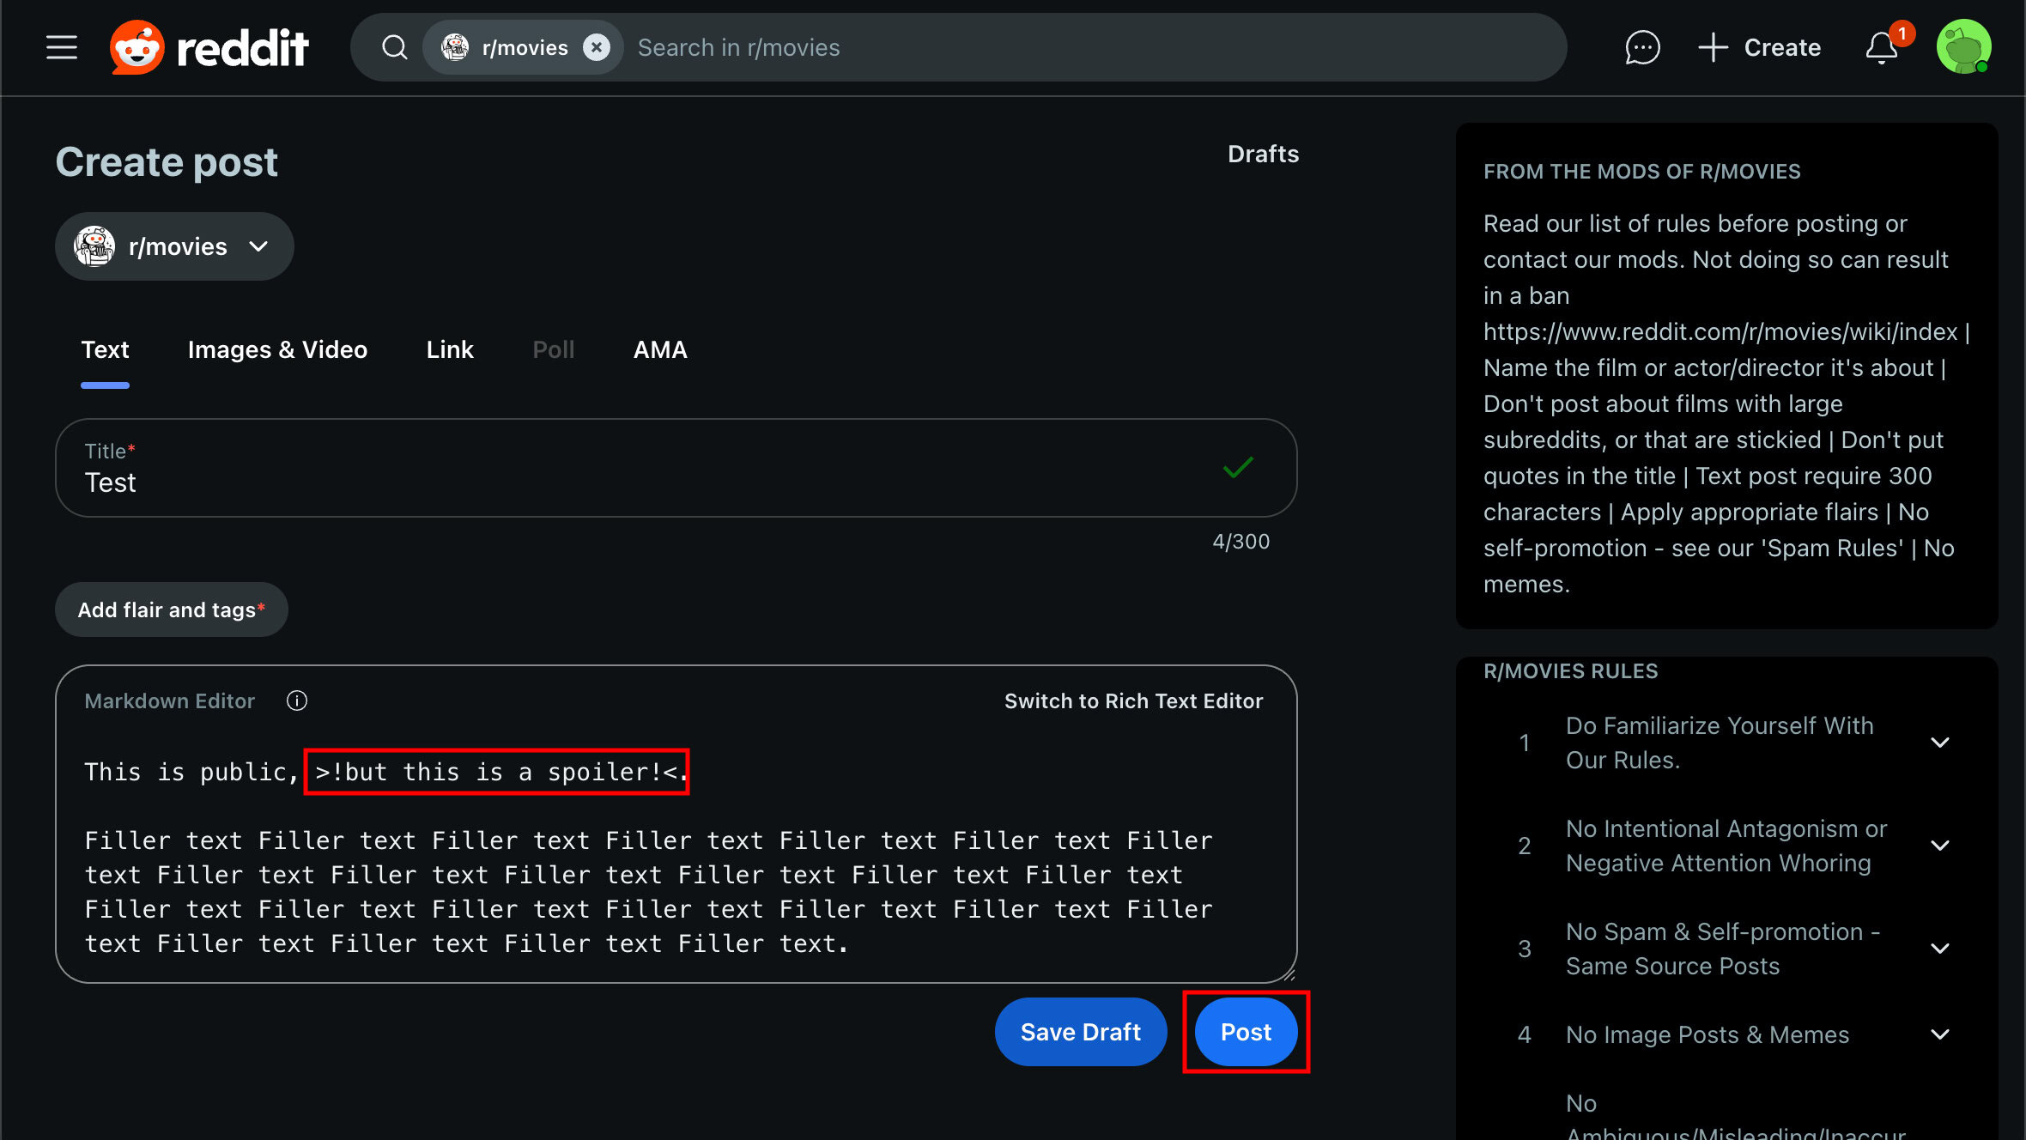The image size is (2026, 1140).
Task: Click the Create plus button
Action: coord(1760,47)
